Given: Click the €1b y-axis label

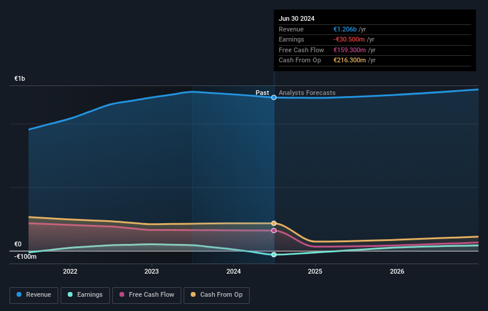Looking at the screenshot, I should [20, 78].
